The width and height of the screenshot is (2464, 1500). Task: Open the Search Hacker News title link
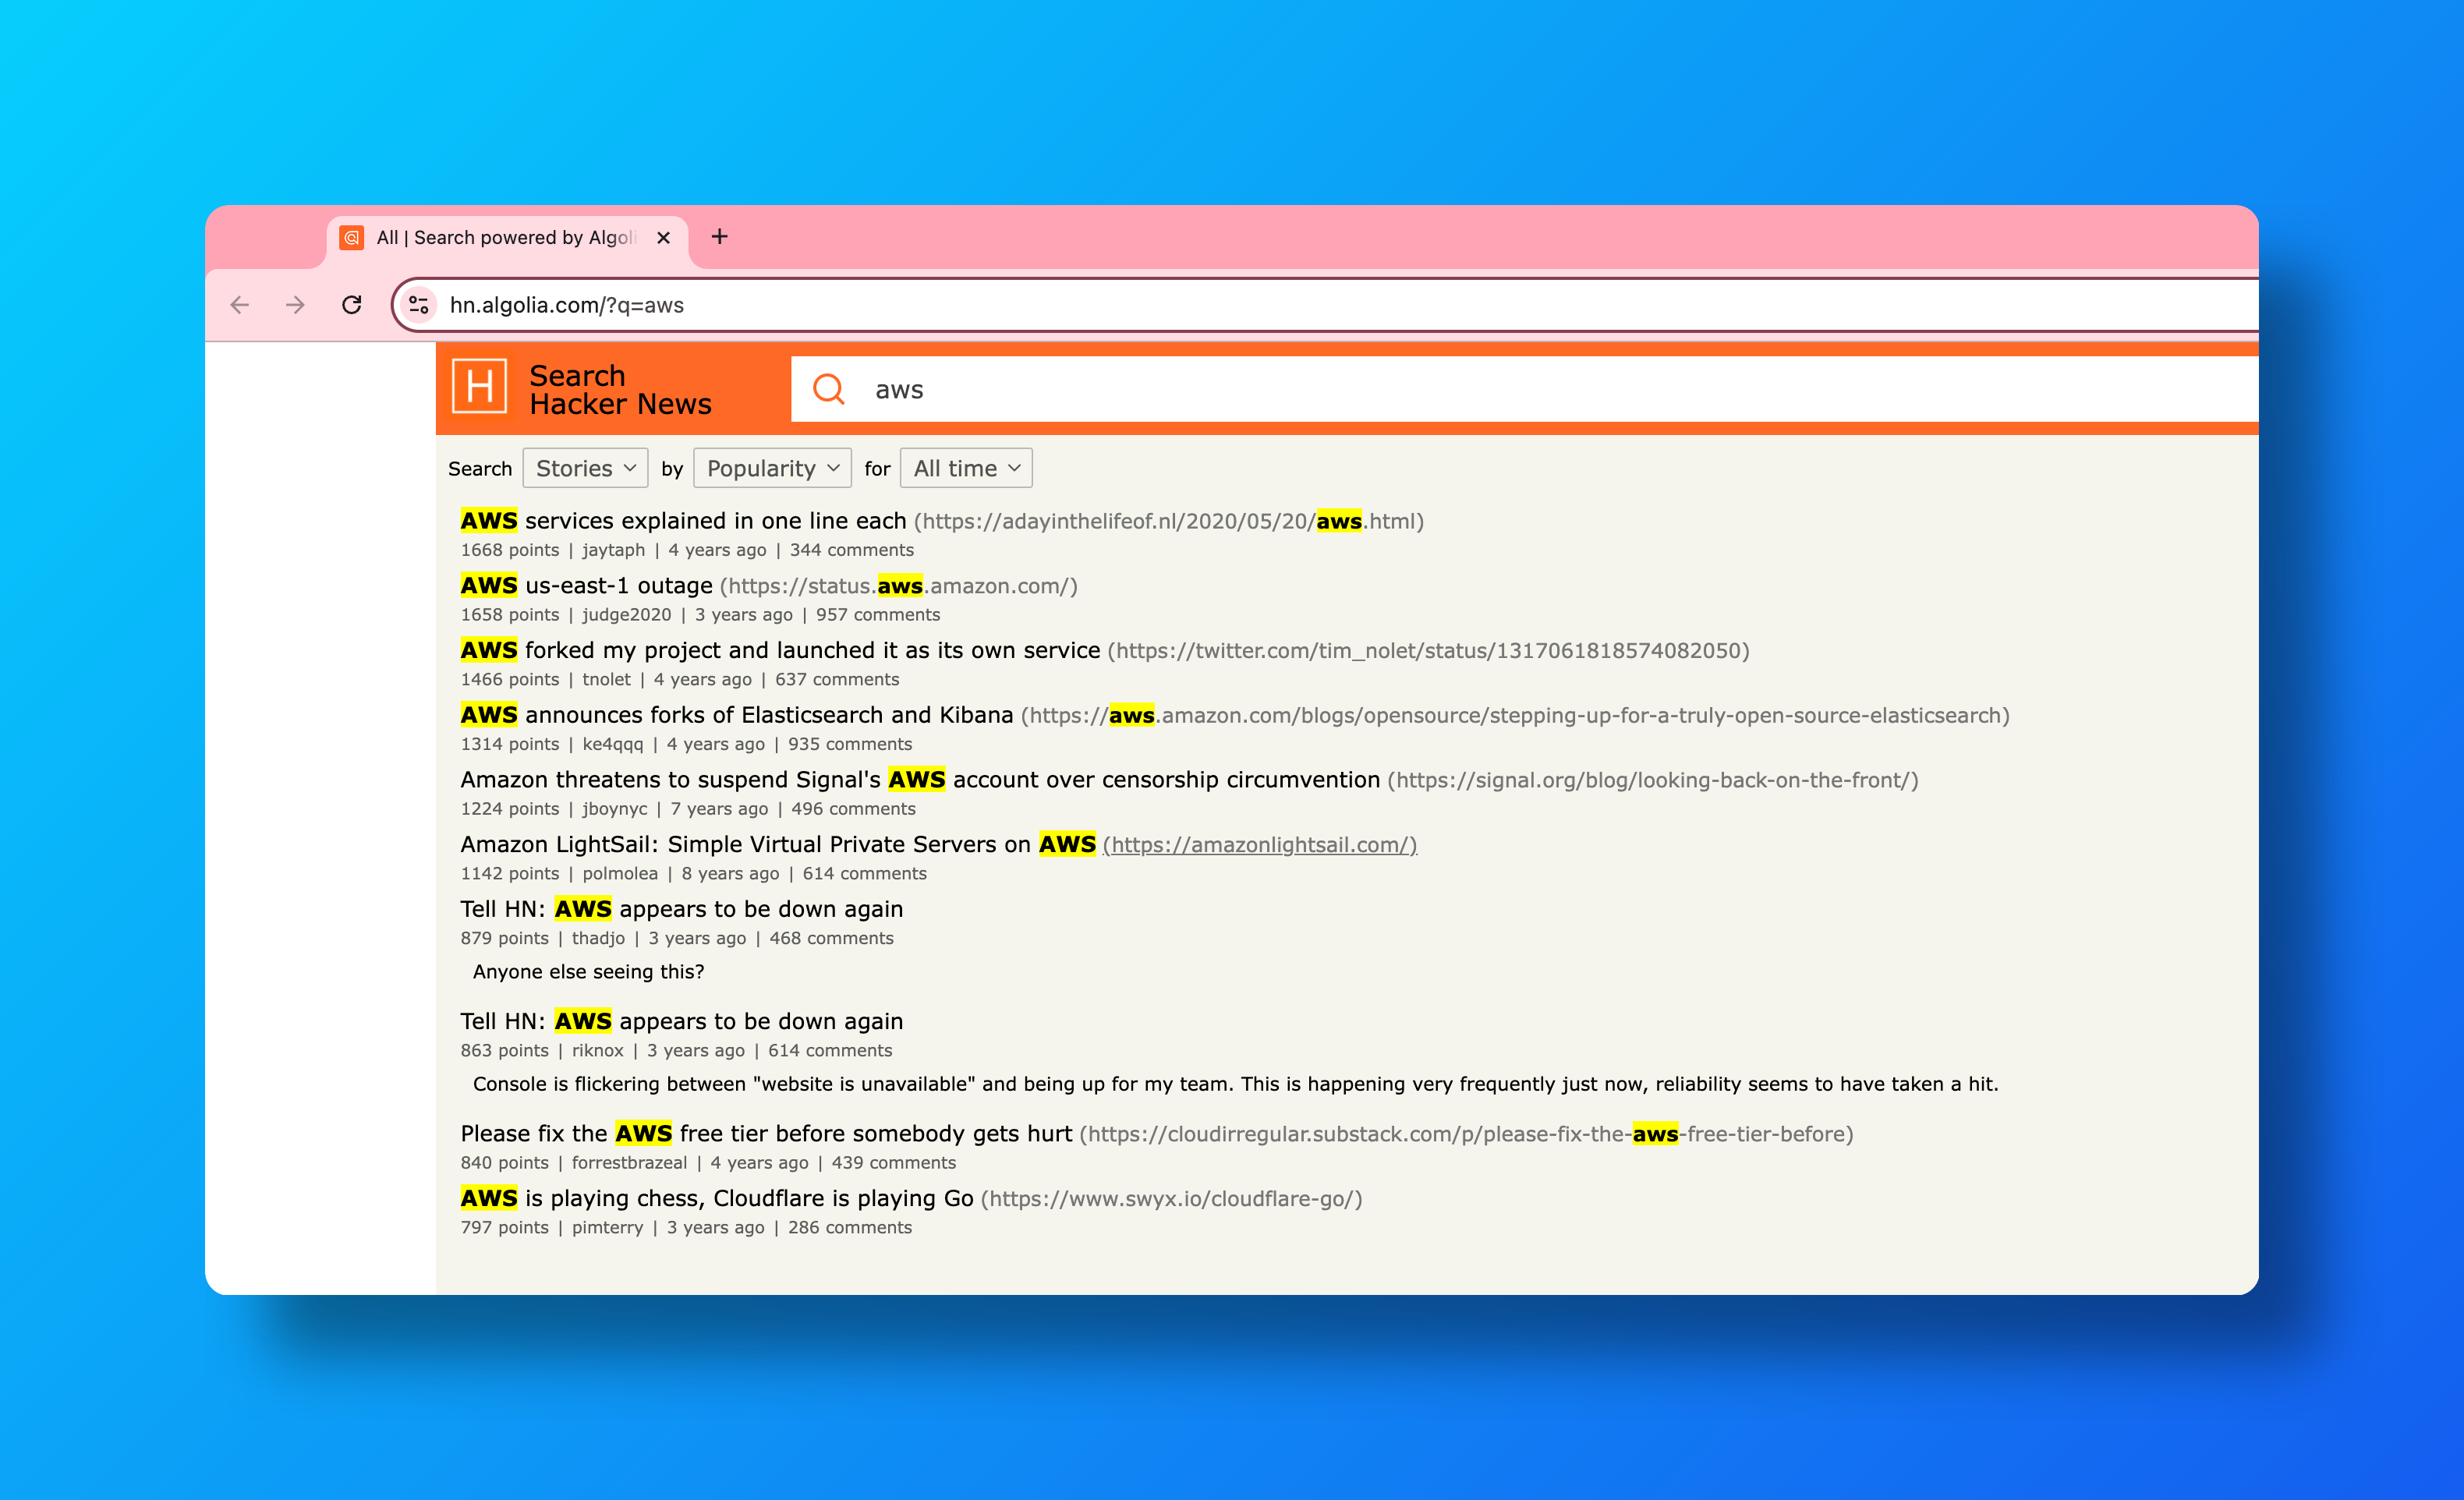click(x=620, y=389)
